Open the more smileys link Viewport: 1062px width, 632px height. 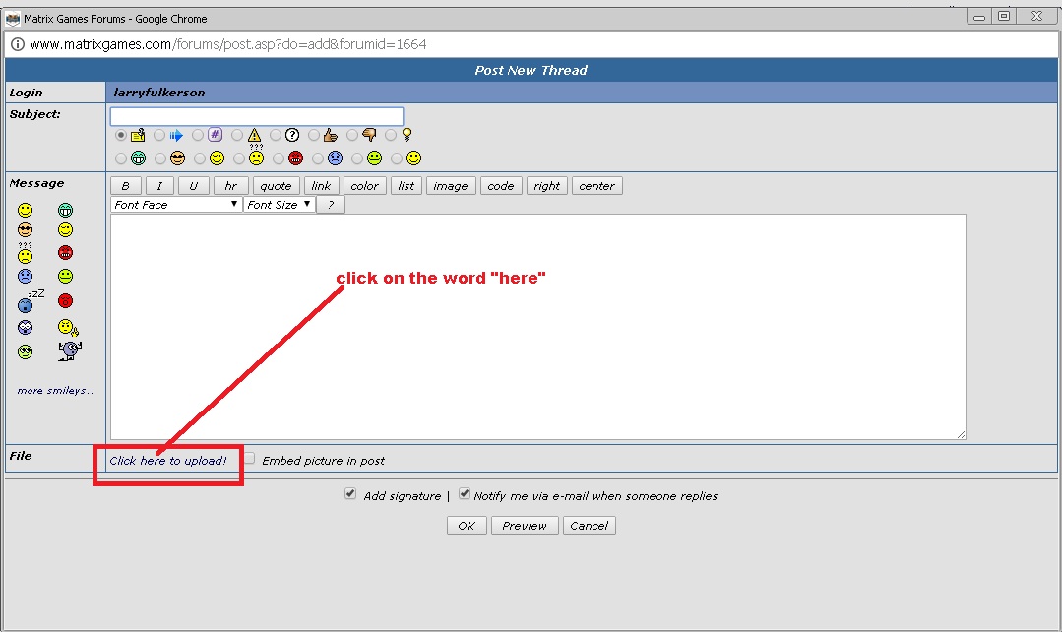tap(55, 391)
